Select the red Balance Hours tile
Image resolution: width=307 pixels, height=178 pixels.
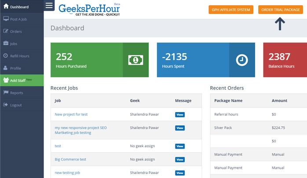(285, 60)
